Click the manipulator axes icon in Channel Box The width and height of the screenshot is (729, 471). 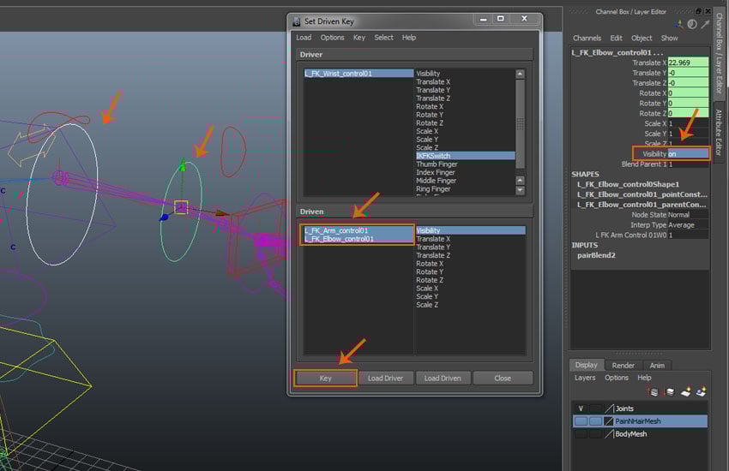click(x=679, y=25)
